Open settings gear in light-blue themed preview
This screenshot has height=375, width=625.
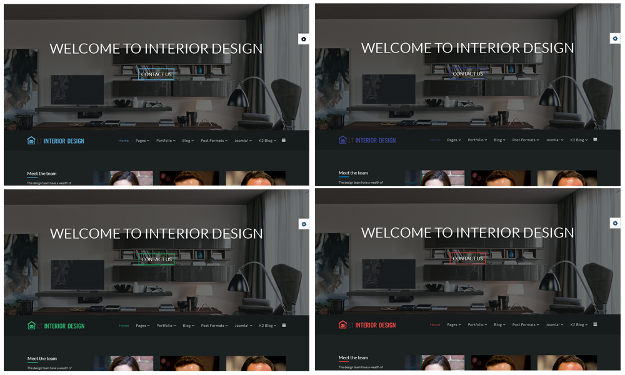click(304, 39)
